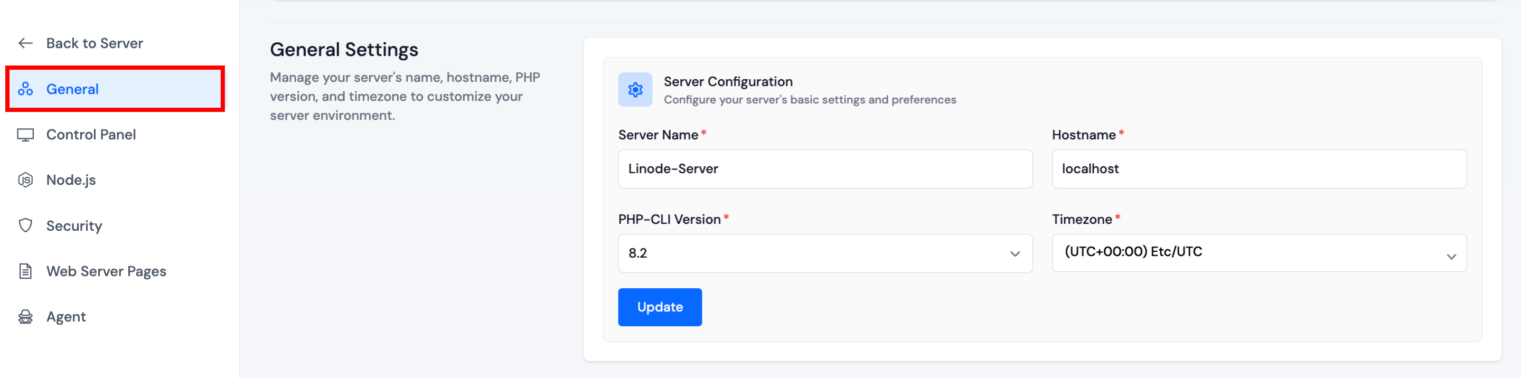Click the Timezone chevron arrow

(1451, 257)
